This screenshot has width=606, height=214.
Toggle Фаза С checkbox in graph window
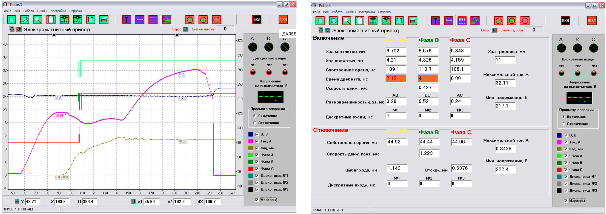(x=257, y=169)
